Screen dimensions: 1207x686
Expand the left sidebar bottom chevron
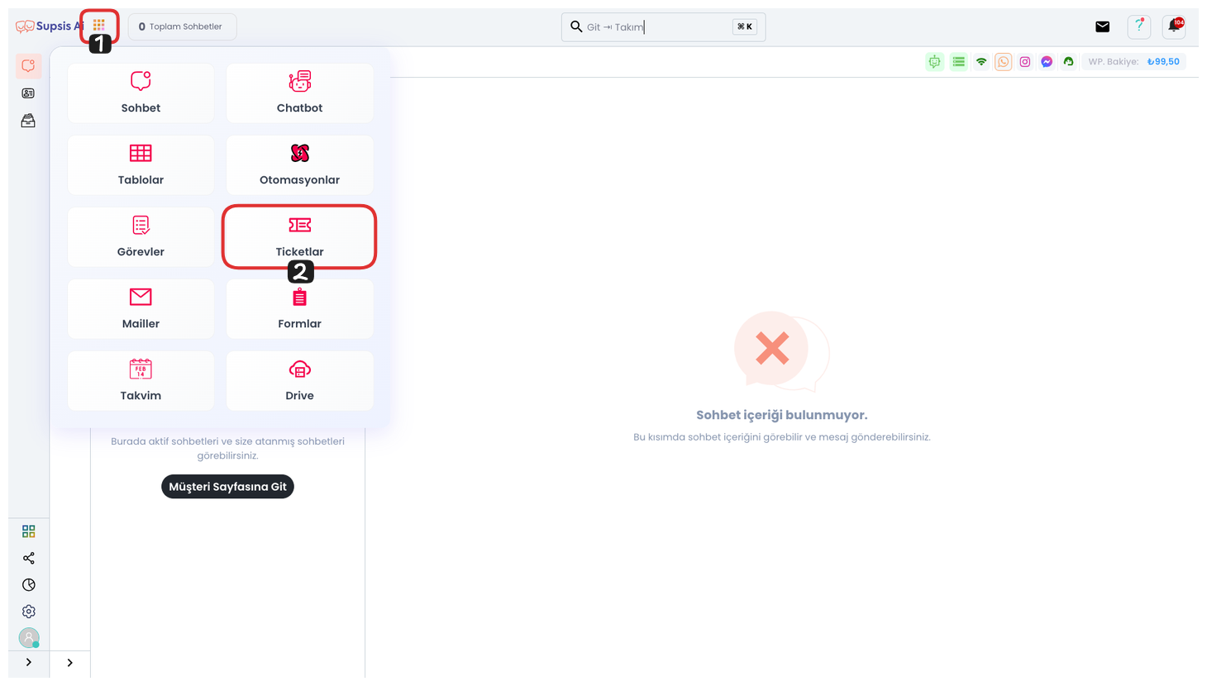click(x=29, y=662)
